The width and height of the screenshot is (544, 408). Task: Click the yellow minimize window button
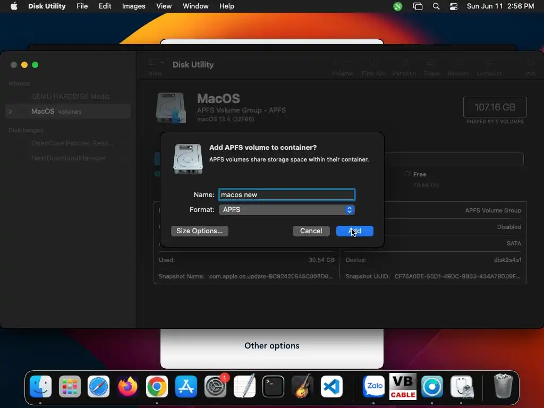click(x=24, y=65)
